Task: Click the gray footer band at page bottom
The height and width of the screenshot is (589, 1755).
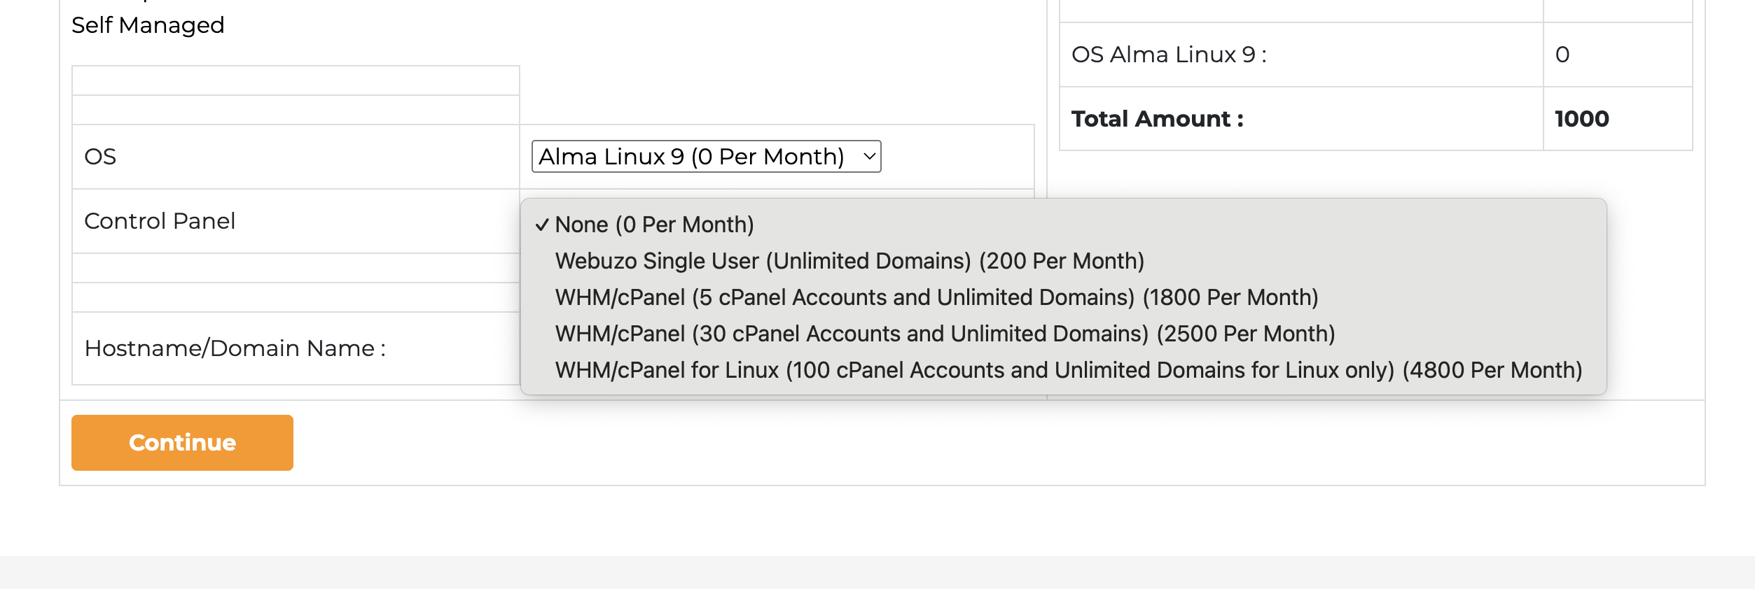Action: click(877, 572)
